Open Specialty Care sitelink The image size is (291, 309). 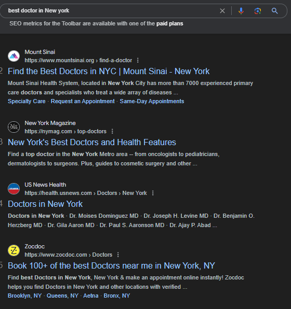pyautogui.click(x=27, y=101)
